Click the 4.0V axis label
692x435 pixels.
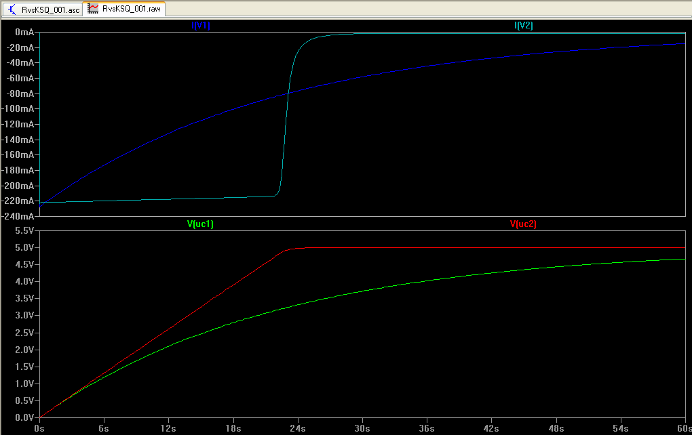click(x=24, y=281)
